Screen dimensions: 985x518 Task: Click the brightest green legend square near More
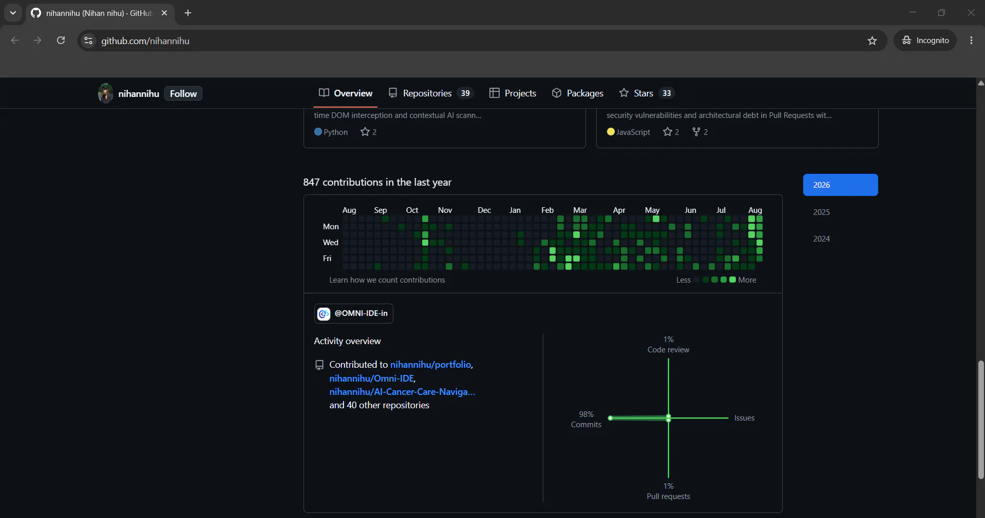tap(732, 280)
